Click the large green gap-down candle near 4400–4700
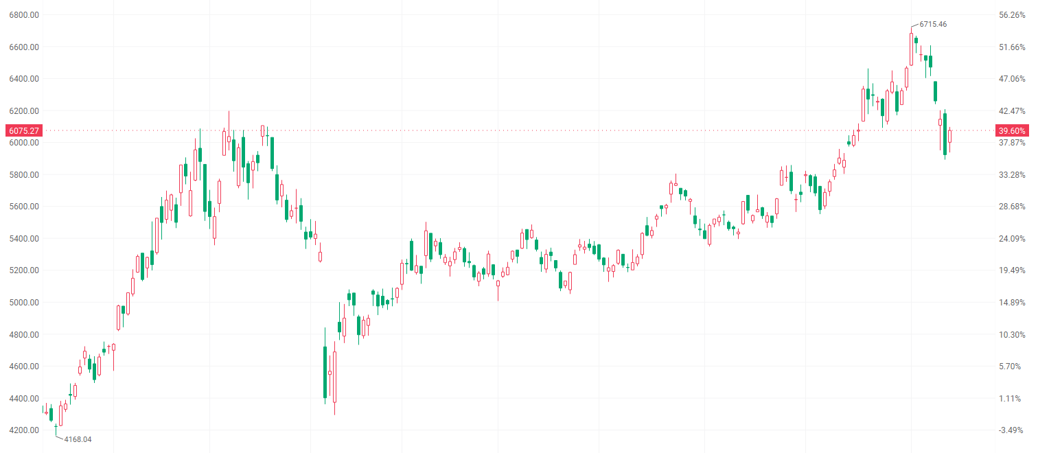The height and width of the screenshot is (453, 1038). (325, 372)
